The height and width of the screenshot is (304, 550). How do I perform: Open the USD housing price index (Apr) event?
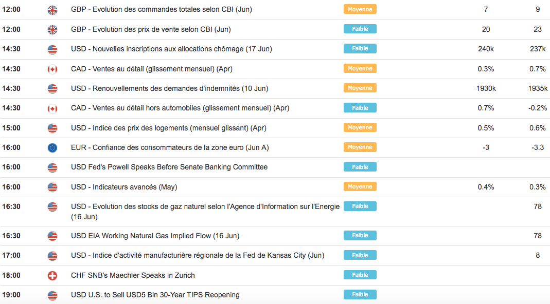pyautogui.click(x=169, y=128)
